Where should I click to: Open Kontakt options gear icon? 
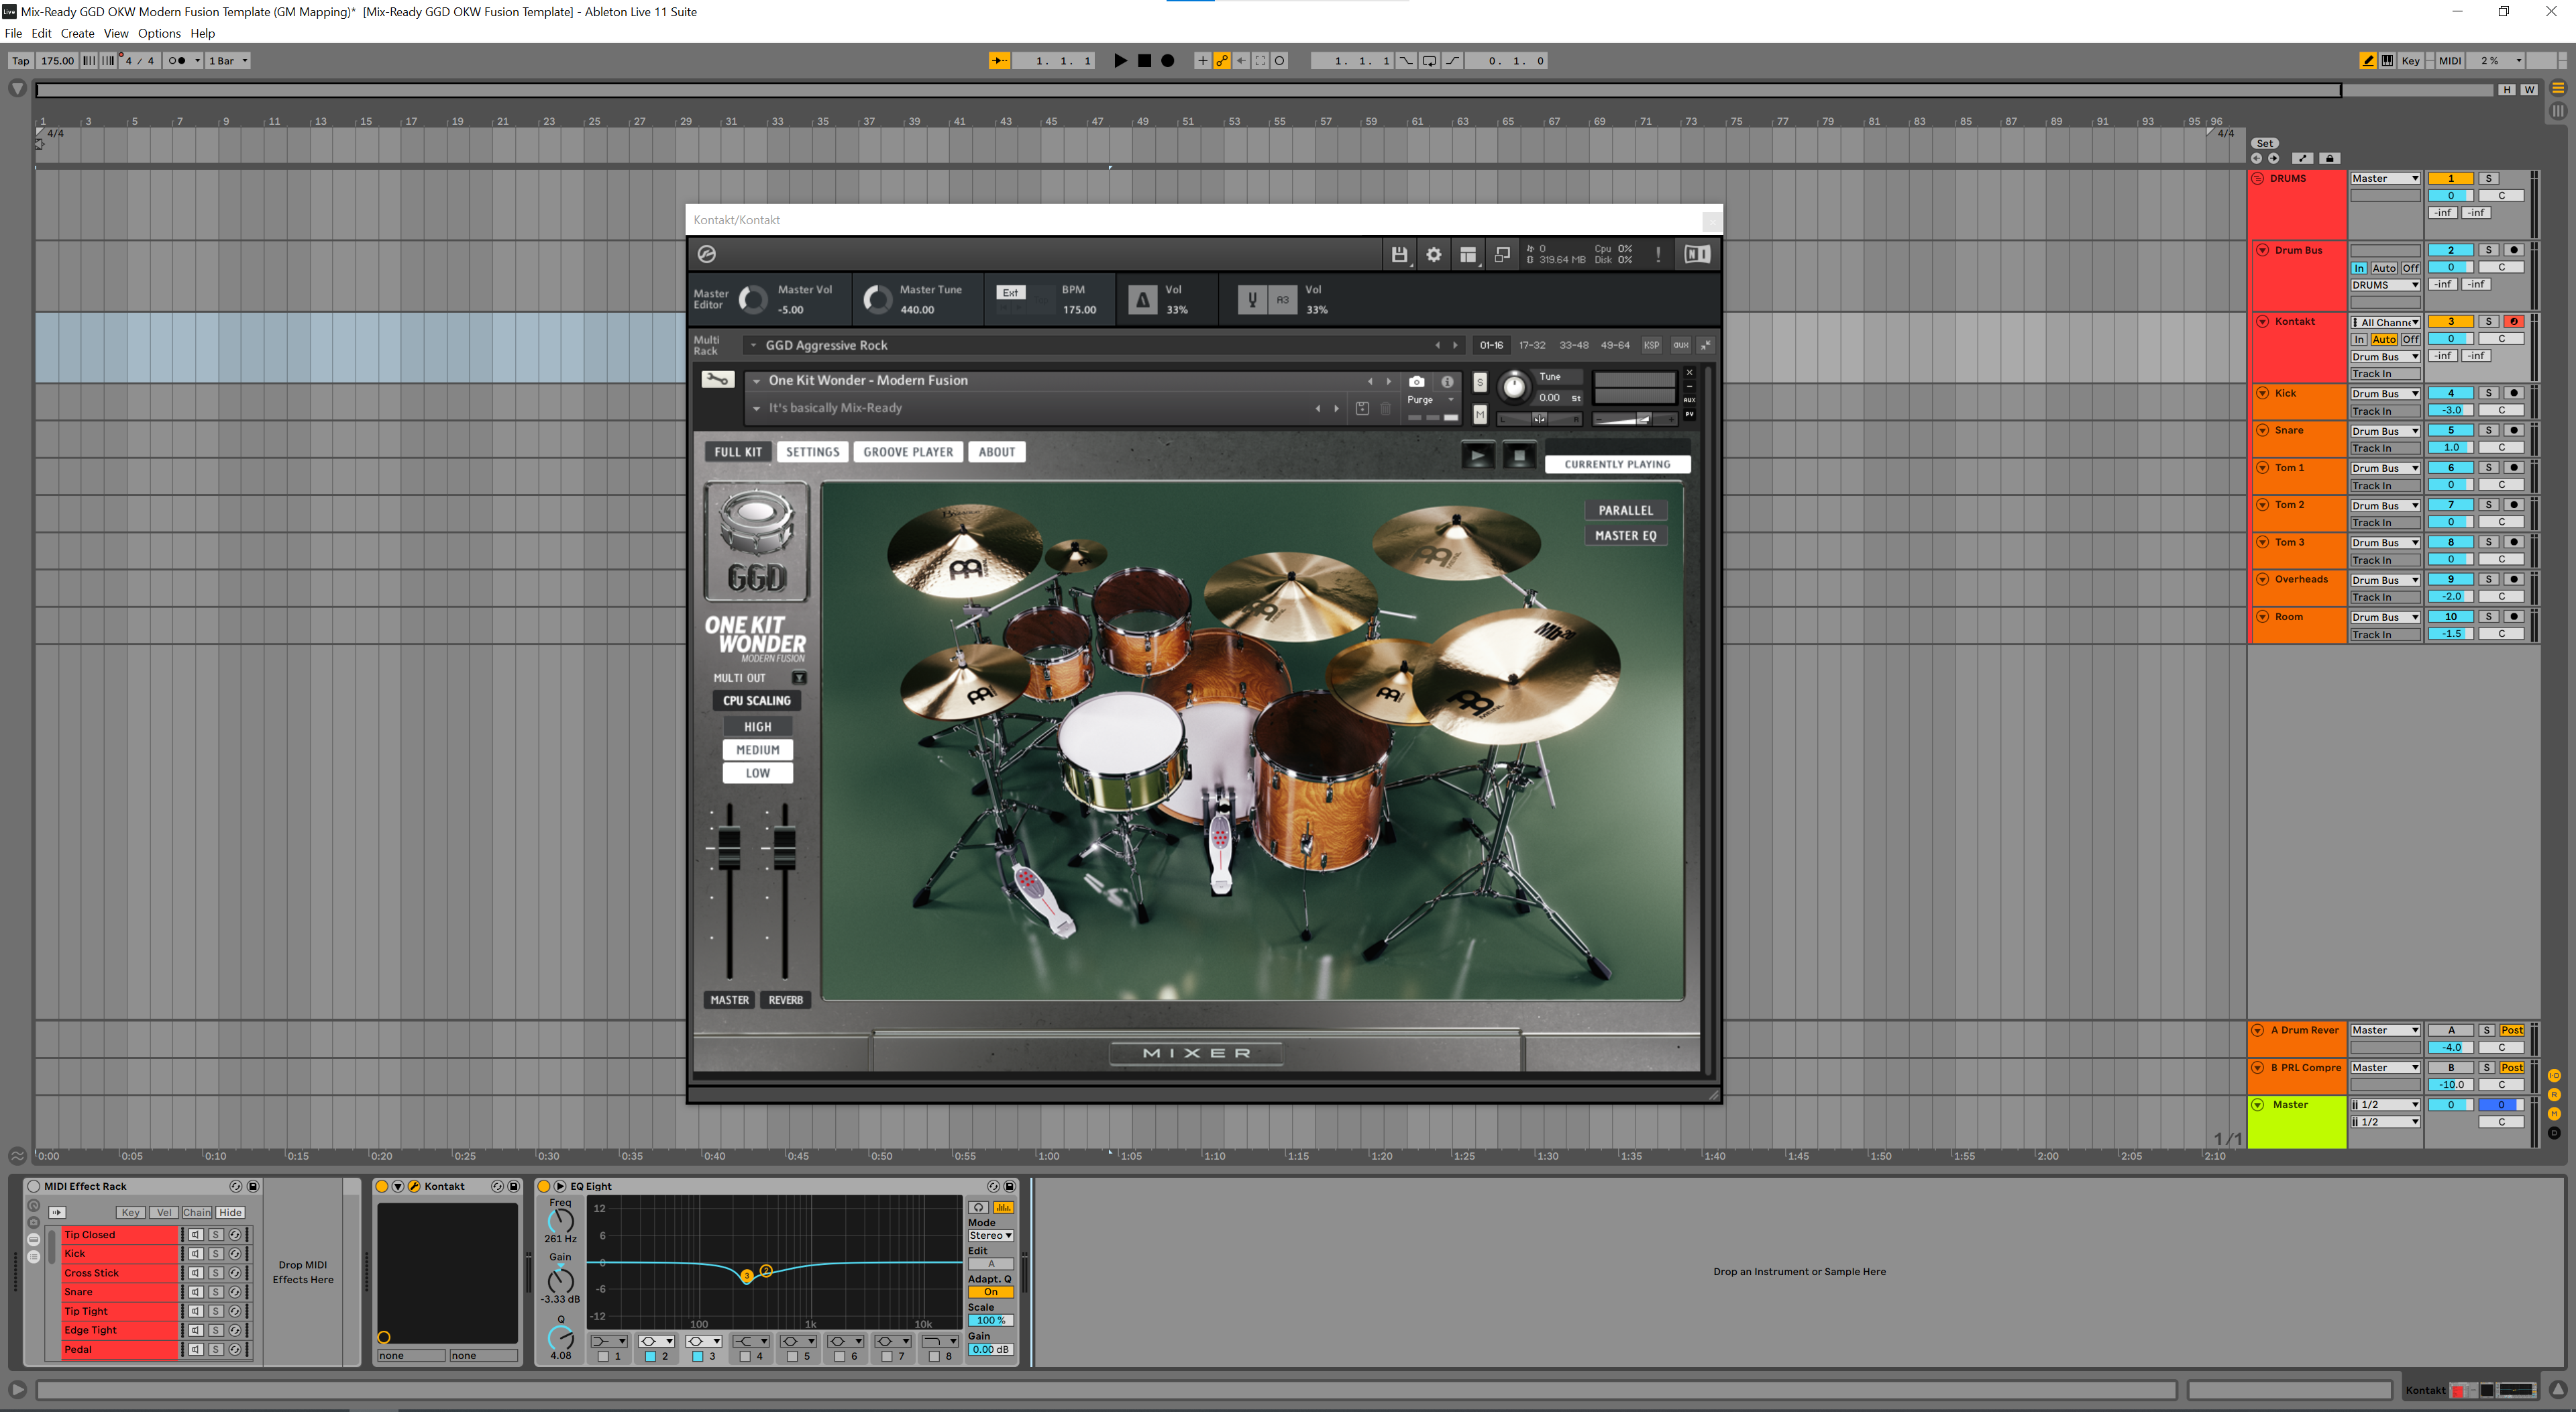[x=1433, y=254]
